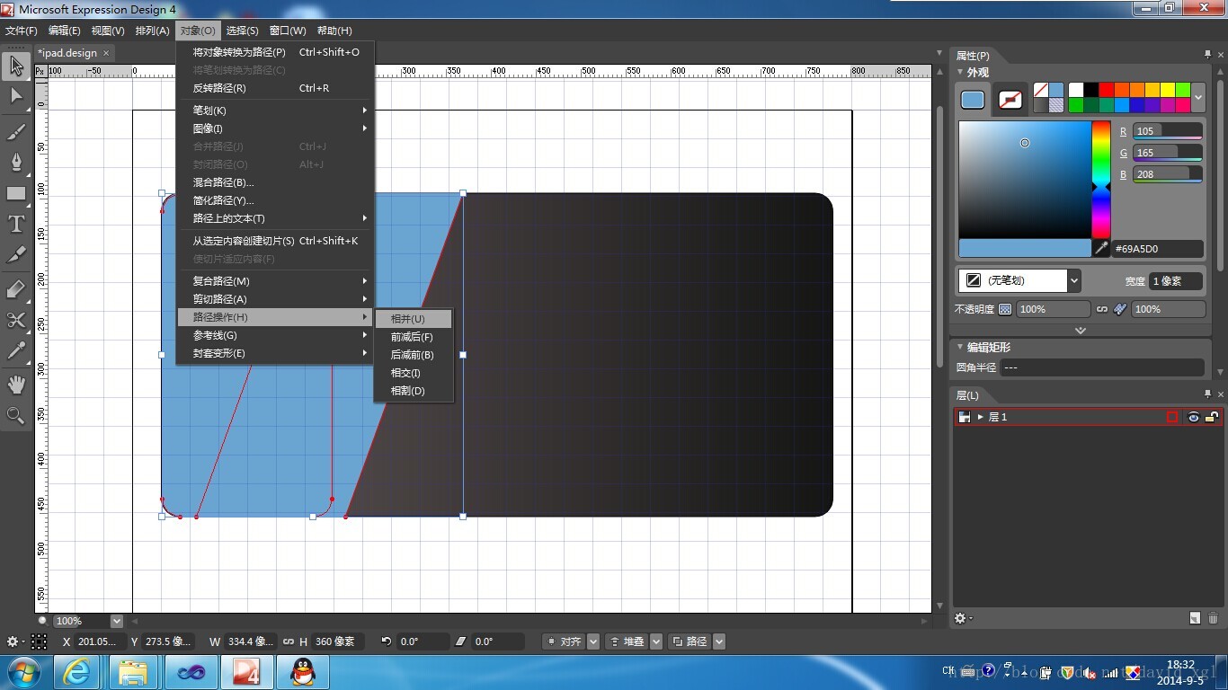Click the 路径 path button
The image size is (1228, 690).
click(x=690, y=641)
